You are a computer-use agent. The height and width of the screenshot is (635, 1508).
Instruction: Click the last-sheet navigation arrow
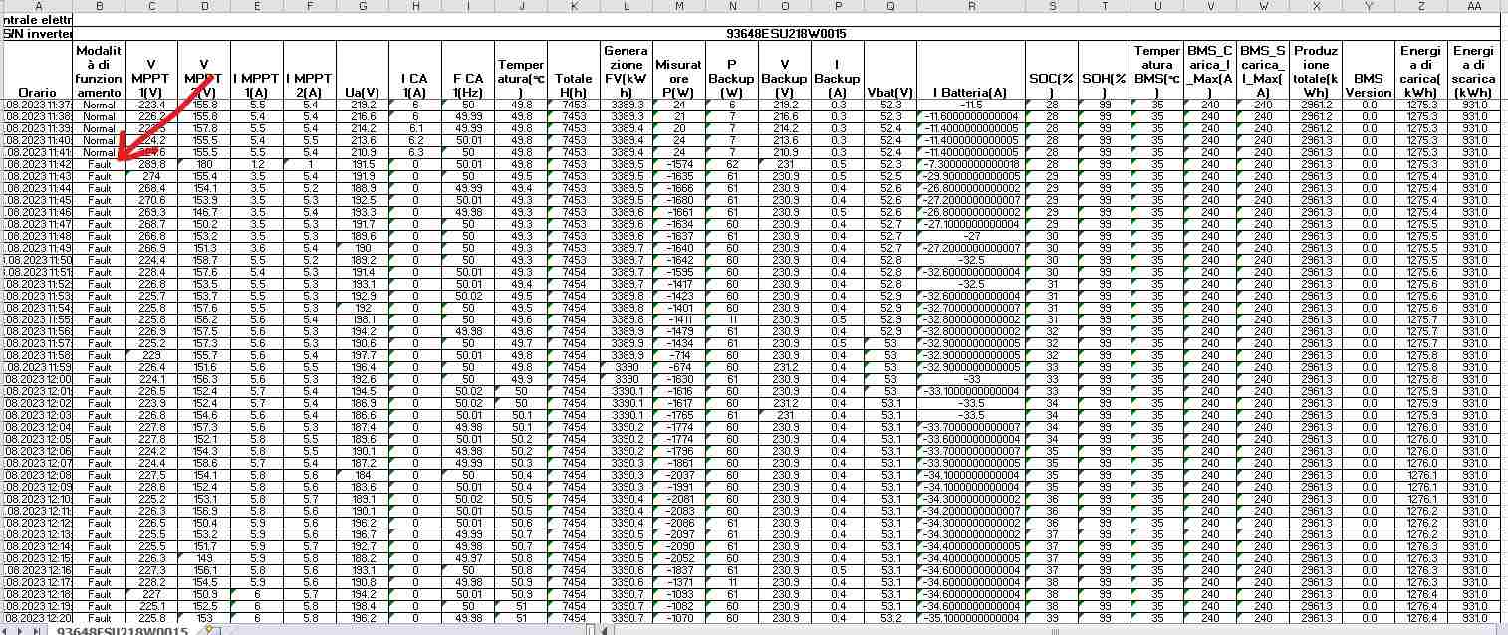click(x=38, y=629)
